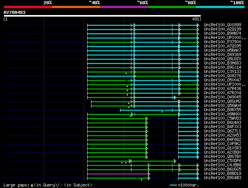Select hit label UniRef100_C3V133

(222, 71)
